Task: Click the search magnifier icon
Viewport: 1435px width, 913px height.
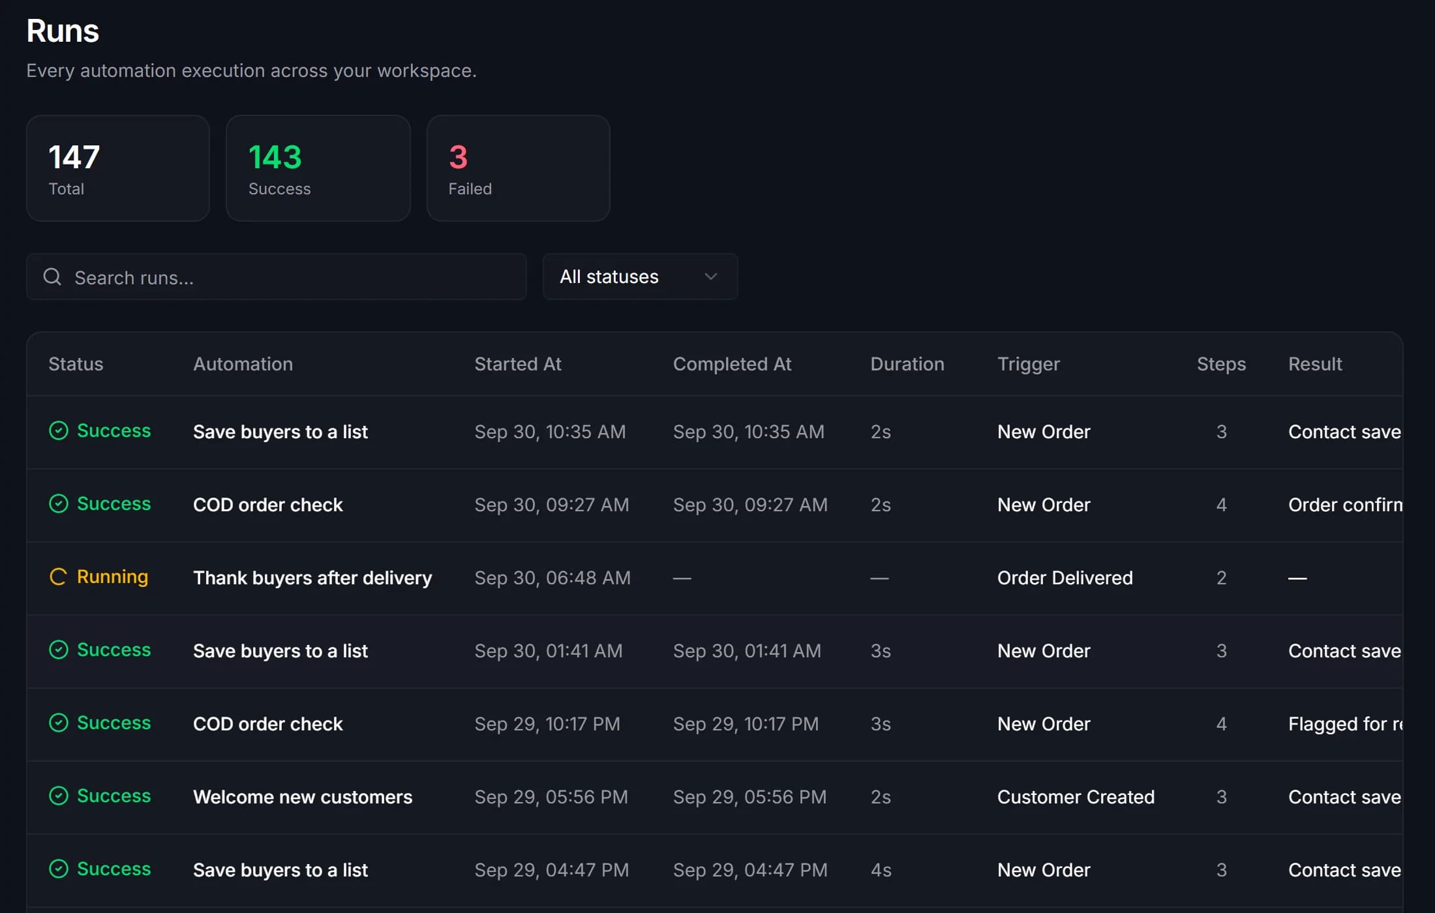Action: [52, 277]
